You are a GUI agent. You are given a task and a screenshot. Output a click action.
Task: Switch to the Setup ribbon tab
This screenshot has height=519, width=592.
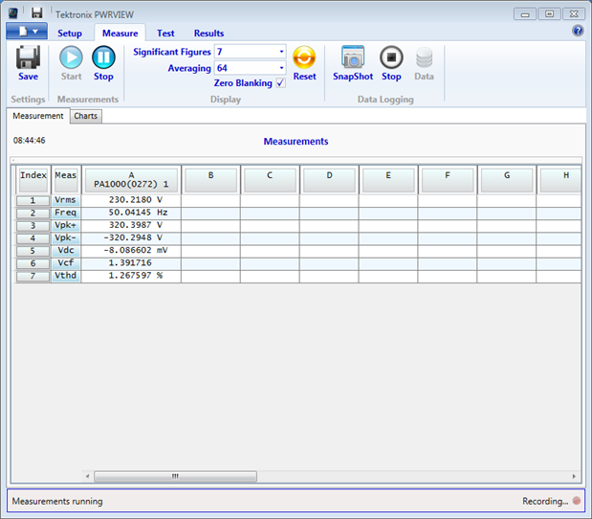70,34
